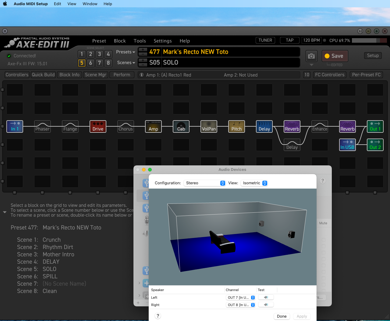Click the camera snapshot icon
Screen dimensions: 390x321
tap(311, 56)
